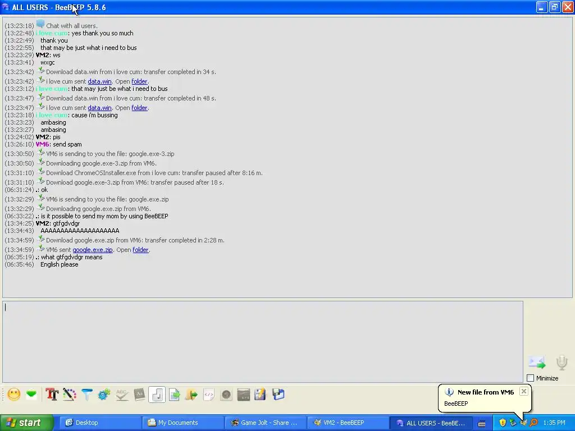Click the green envelope toolbar icon

click(31, 395)
